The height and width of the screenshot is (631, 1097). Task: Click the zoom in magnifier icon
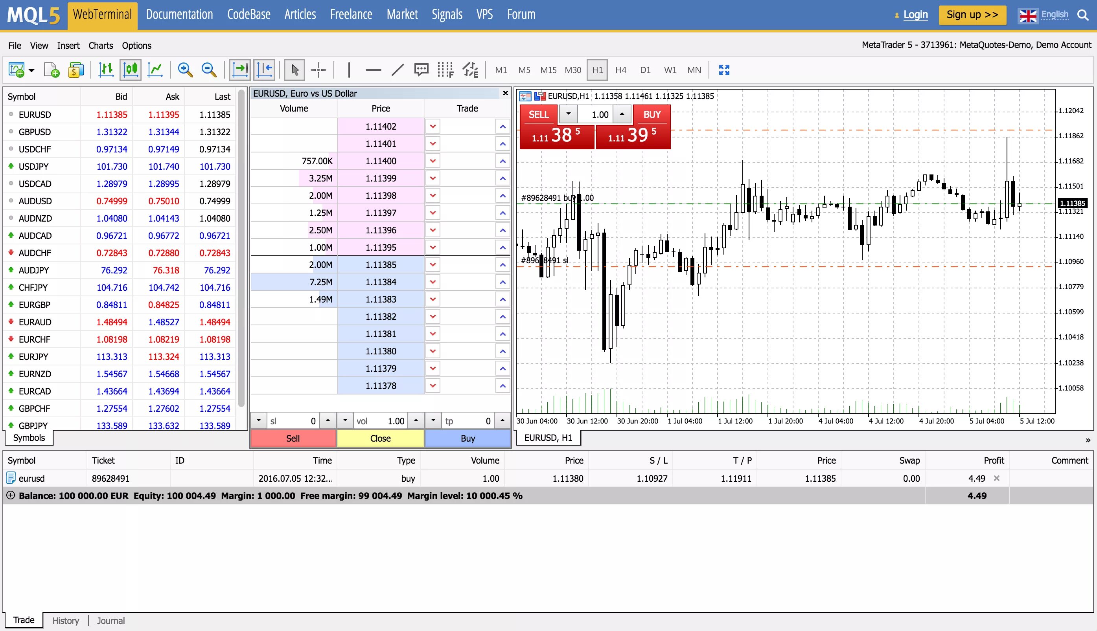pyautogui.click(x=185, y=70)
